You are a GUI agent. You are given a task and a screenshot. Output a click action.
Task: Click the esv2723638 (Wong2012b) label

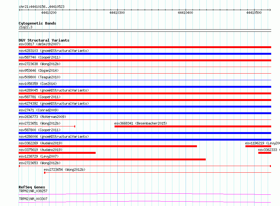40,64
